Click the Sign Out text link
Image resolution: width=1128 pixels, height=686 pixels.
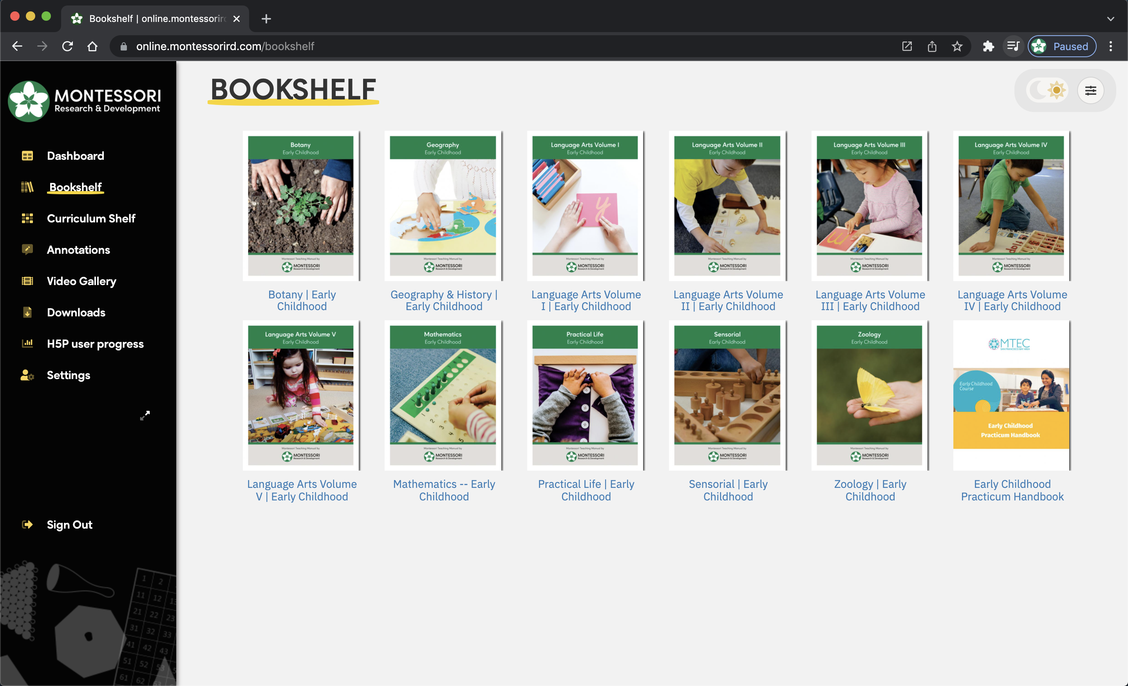[x=70, y=524]
